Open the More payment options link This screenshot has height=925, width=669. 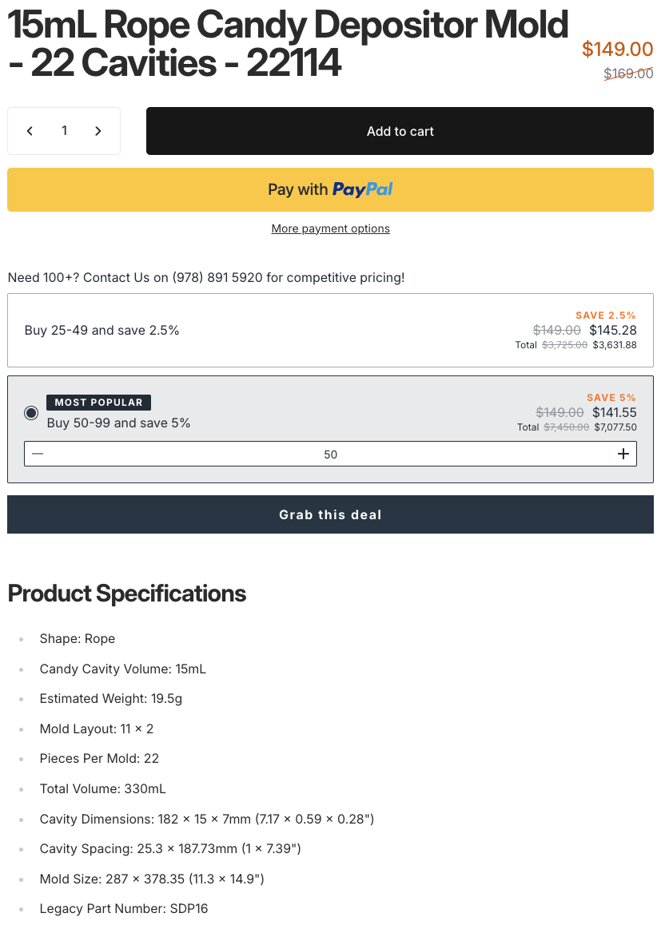pyautogui.click(x=330, y=228)
